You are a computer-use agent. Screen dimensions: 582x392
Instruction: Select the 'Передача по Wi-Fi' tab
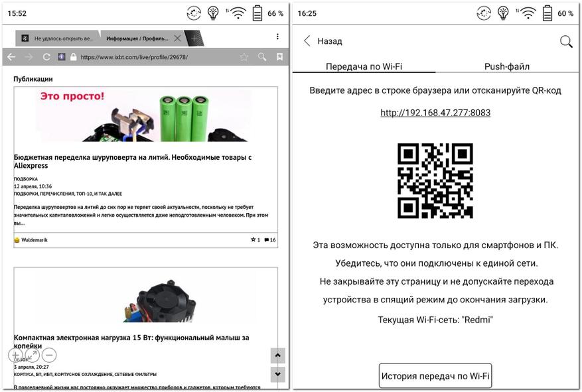(x=364, y=66)
